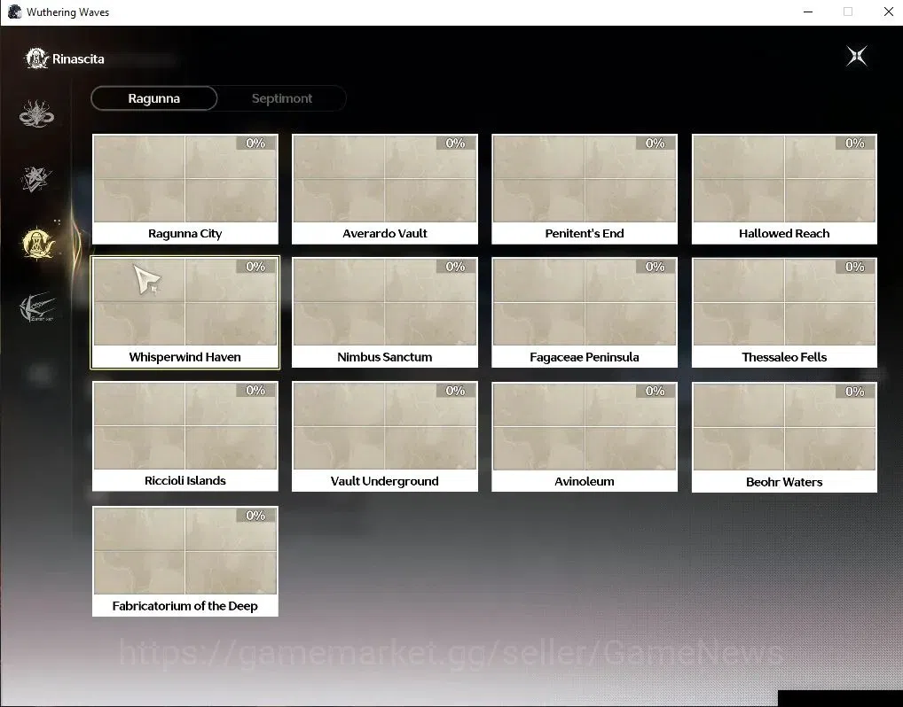The width and height of the screenshot is (903, 707).
Task: Open the Thessaleo Fells map card
Action: pyautogui.click(x=784, y=313)
